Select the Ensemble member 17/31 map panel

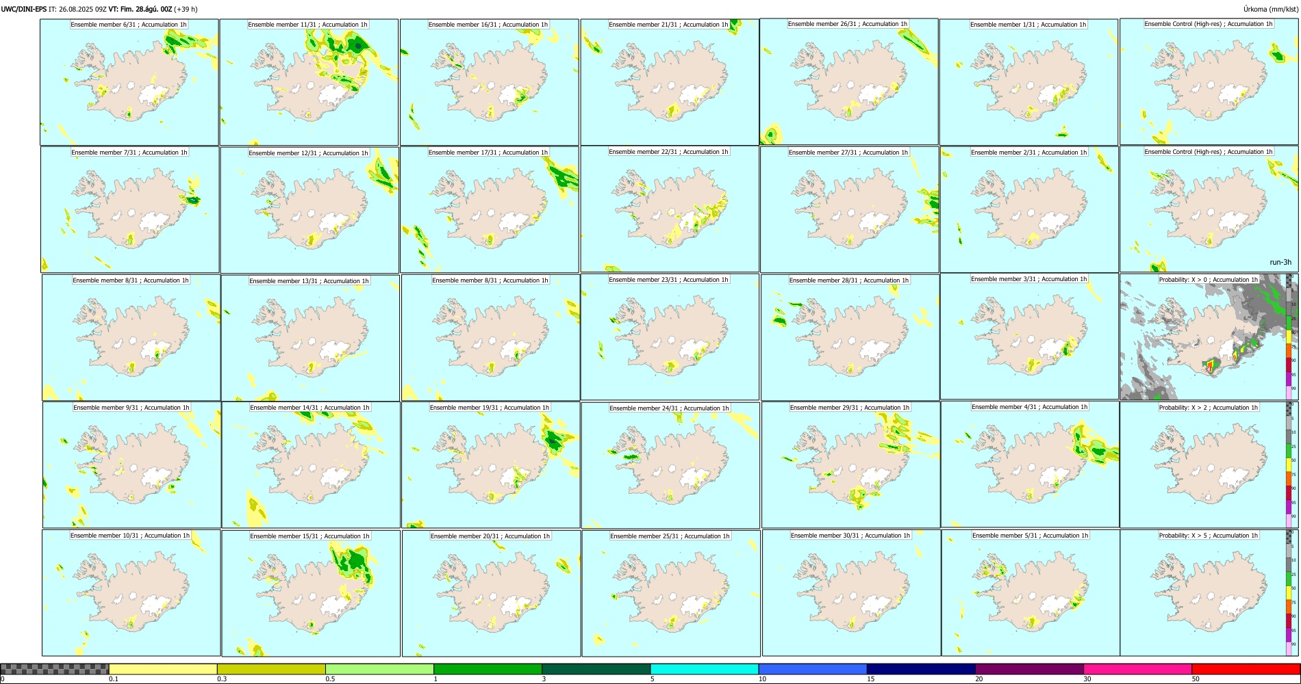490,210
